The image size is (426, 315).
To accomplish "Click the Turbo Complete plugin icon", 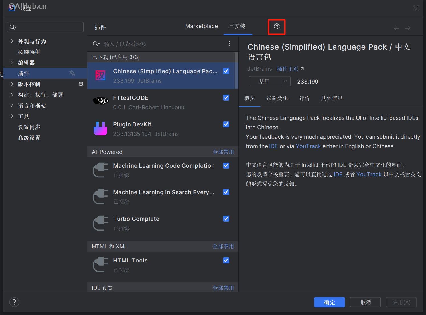I will [100, 223].
